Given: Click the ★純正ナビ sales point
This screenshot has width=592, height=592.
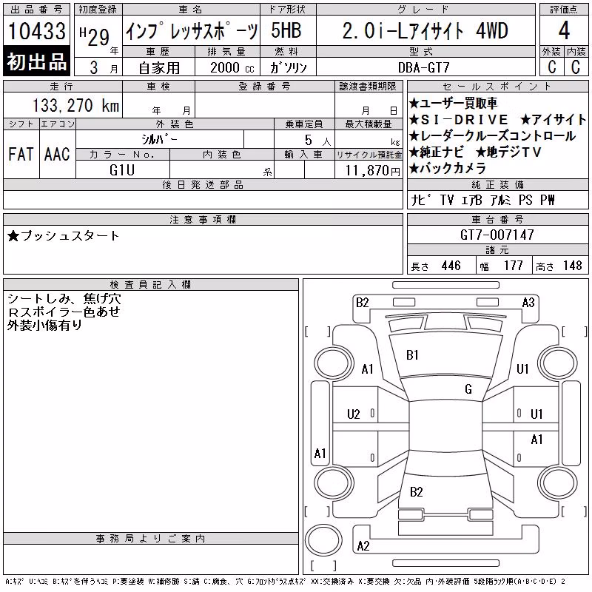Looking at the screenshot, I should [x=436, y=152].
